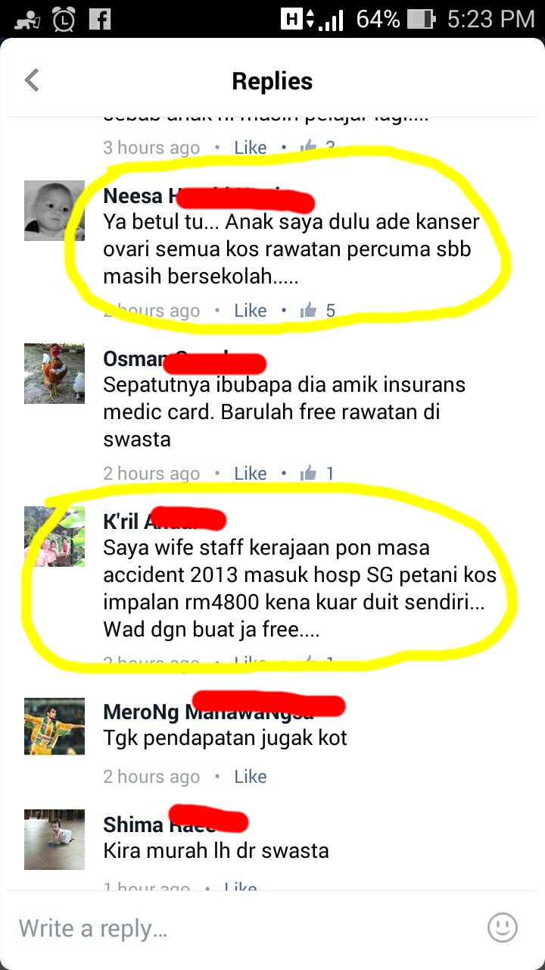Like Neesa's comment about kanser ovari
Screen dimensions: 545x970
251,311
